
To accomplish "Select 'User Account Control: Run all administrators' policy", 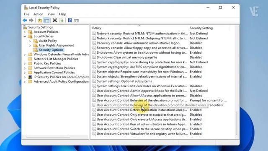I will coord(142,124).
